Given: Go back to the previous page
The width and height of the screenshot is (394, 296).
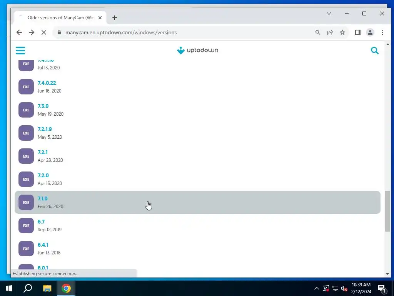Looking at the screenshot, I should (19, 32).
